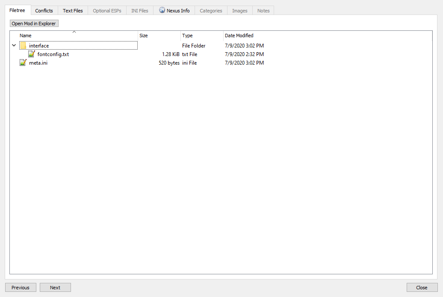
Task: Click the meta.ini file icon
Action: 23,63
